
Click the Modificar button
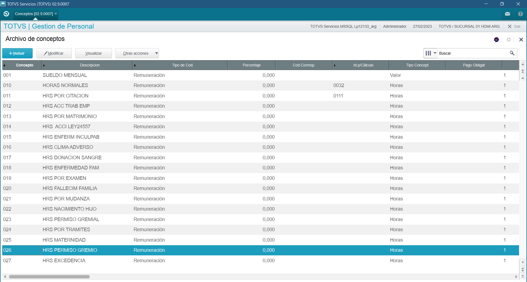pos(54,53)
